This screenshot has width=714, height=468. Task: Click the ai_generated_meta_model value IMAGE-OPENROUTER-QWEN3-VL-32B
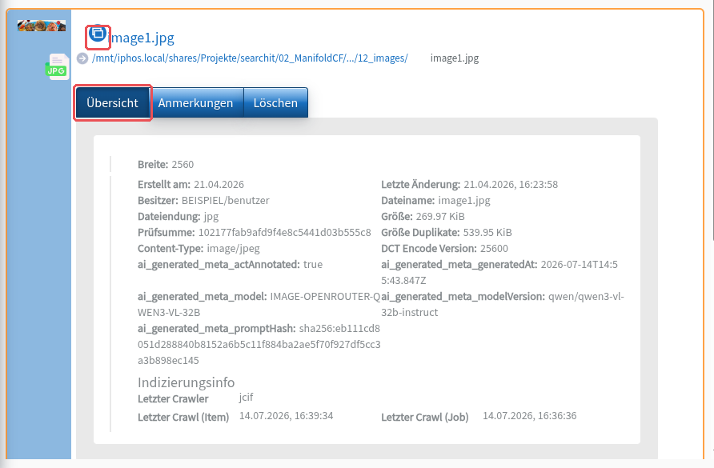click(259, 304)
